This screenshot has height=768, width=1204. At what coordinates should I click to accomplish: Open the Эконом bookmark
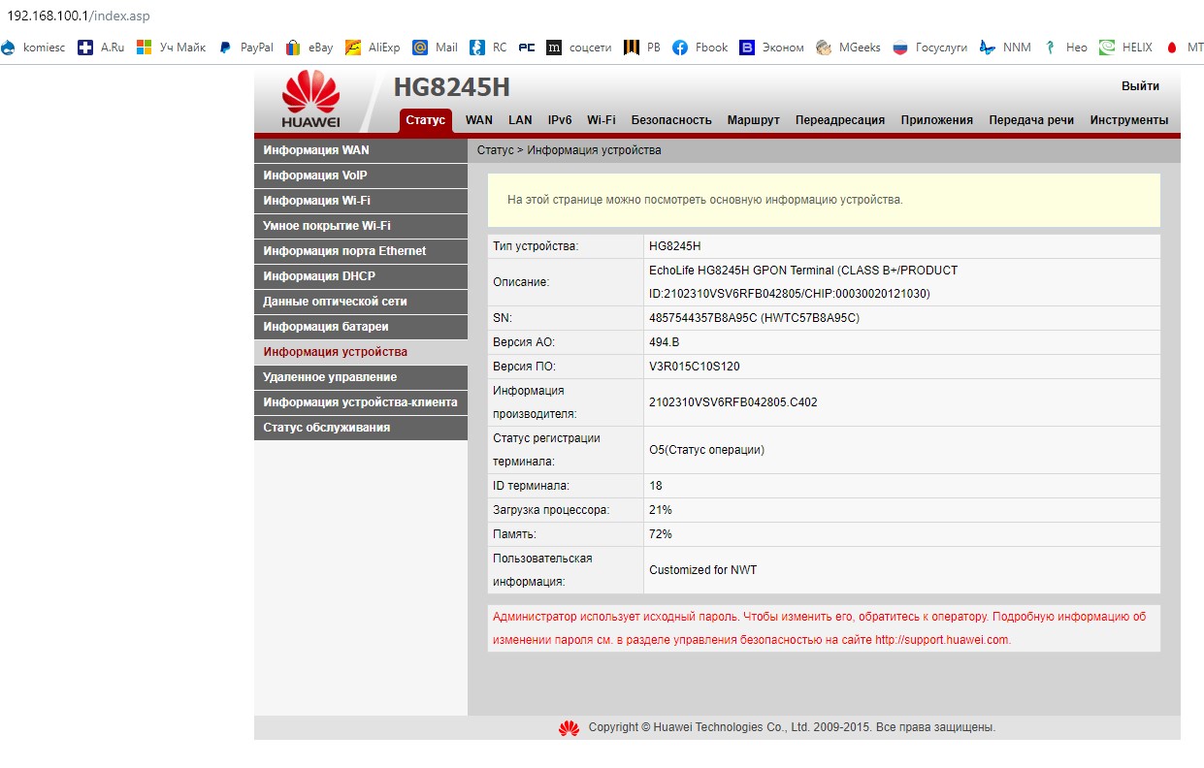click(x=771, y=47)
